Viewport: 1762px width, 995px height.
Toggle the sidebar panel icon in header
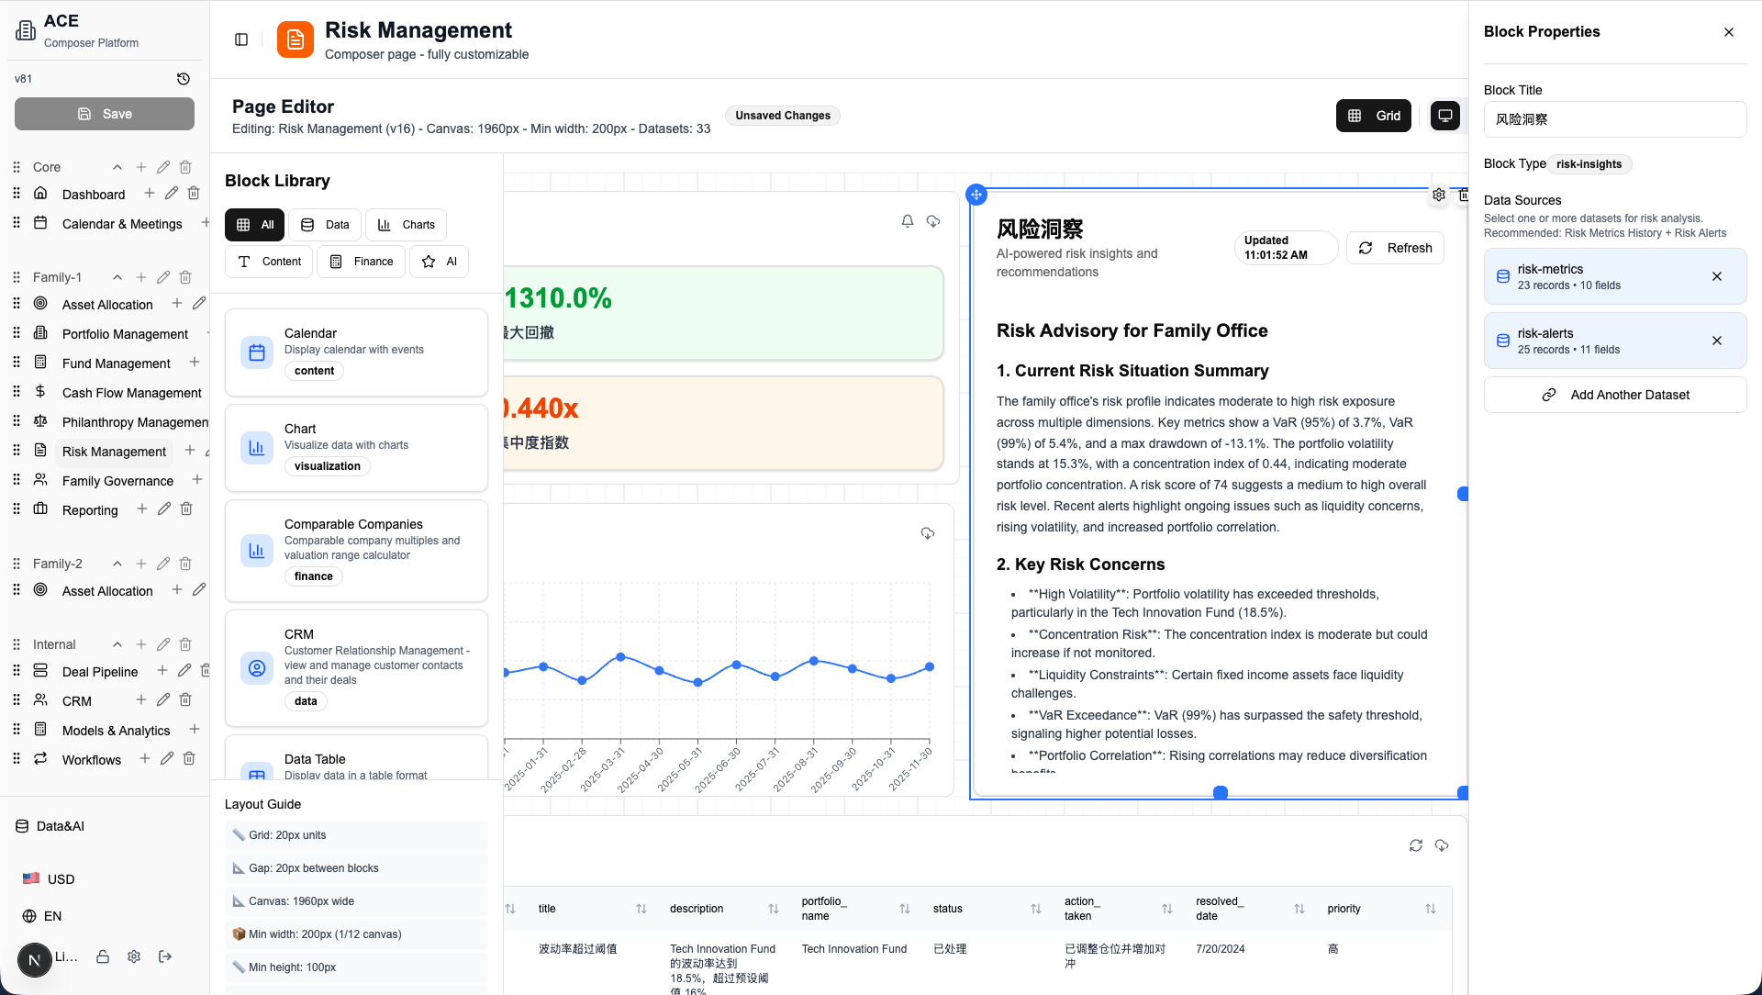tap(241, 39)
